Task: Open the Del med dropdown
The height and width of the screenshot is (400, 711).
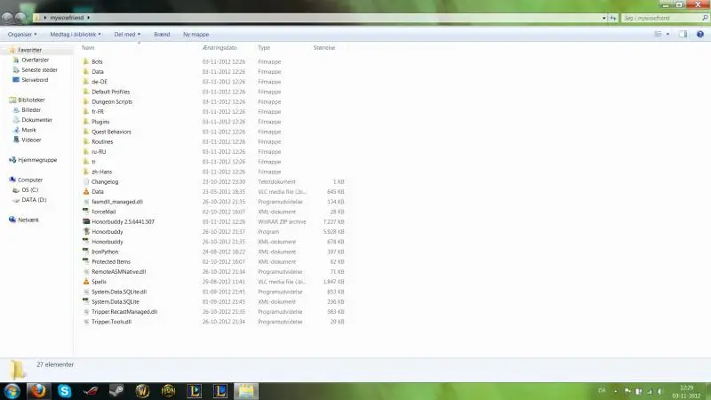Action: 127,35
